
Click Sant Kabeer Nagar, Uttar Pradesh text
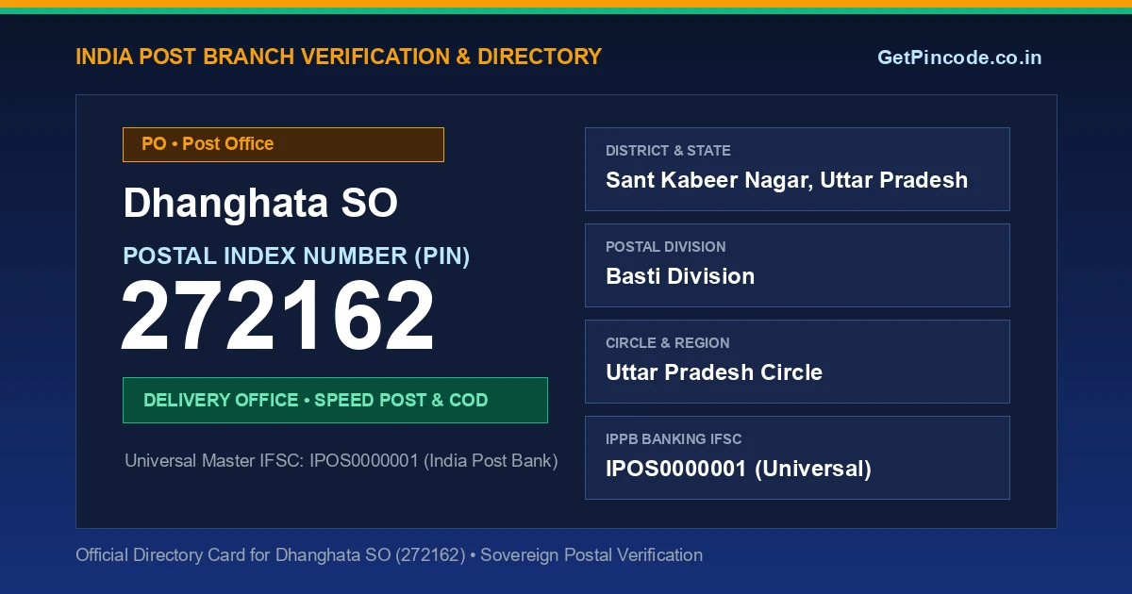787,180
